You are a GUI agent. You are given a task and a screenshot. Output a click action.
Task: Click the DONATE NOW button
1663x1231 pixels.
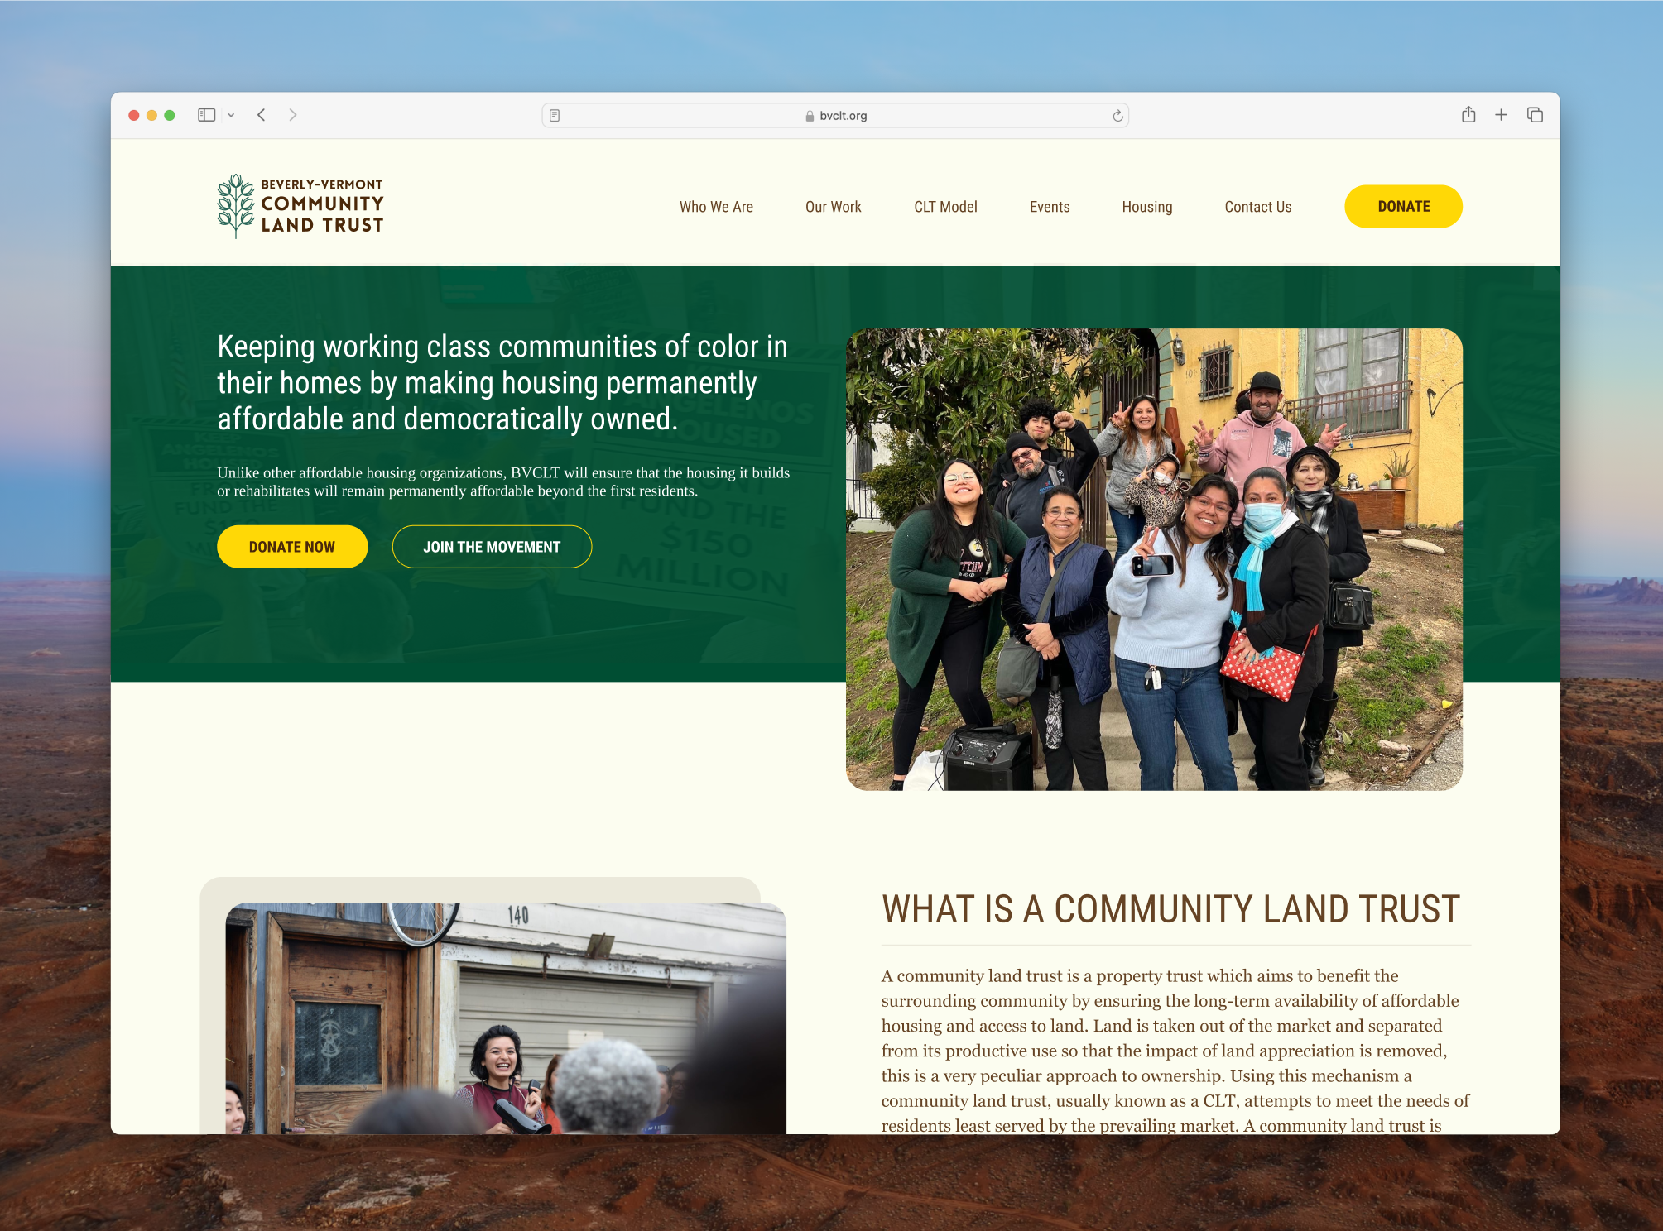click(x=291, y=546)
